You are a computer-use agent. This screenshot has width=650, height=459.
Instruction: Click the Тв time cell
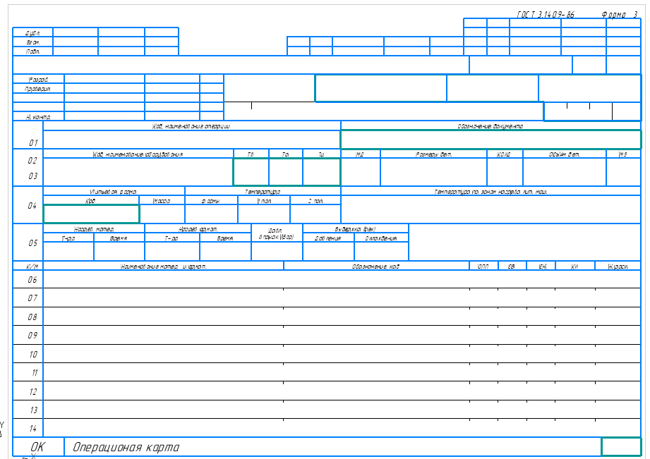coord(251,172)
